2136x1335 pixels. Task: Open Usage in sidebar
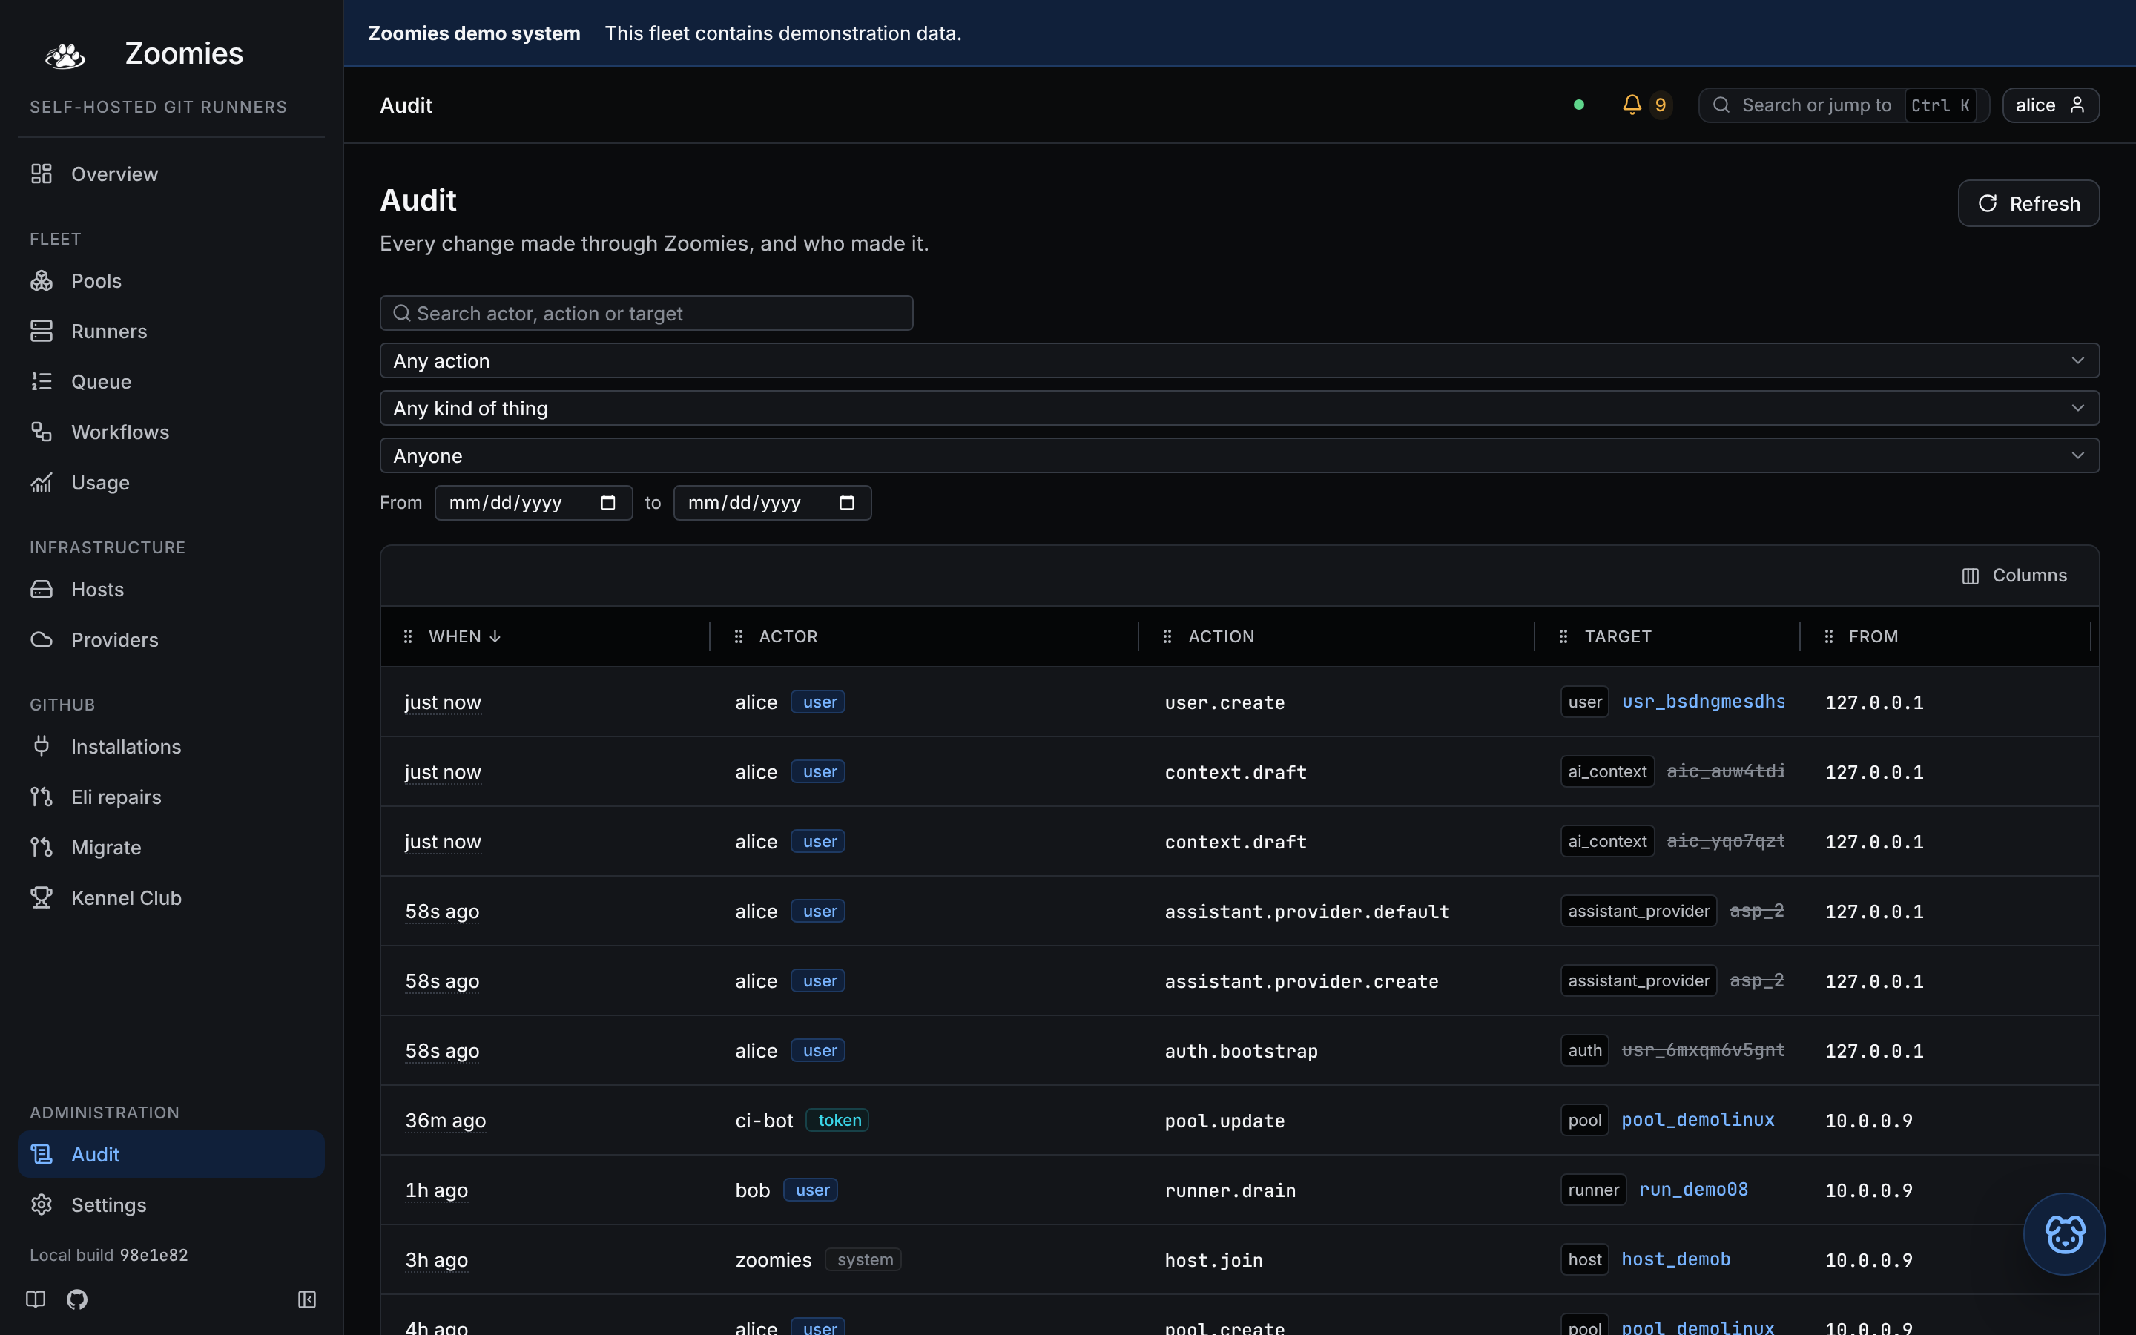pyautogui.click(x=171, y=482)
